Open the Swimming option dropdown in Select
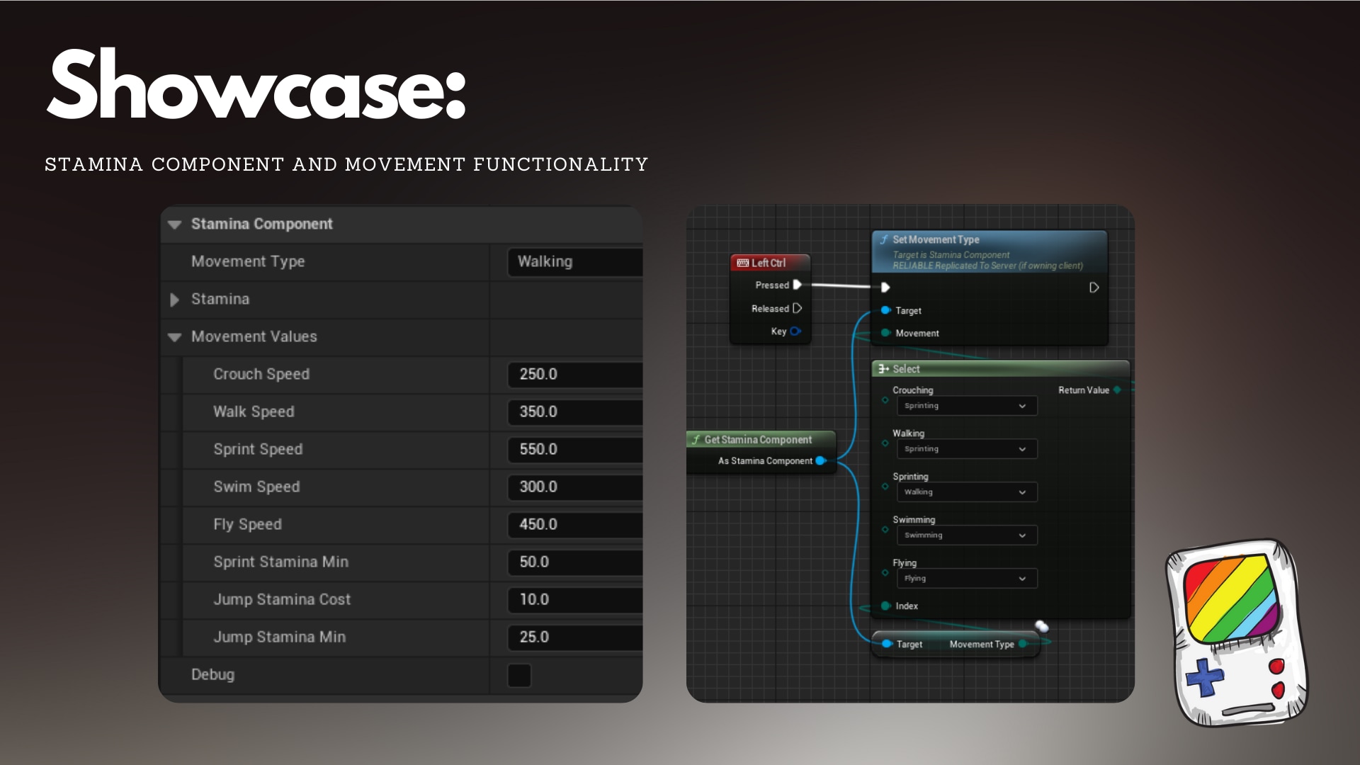This screenshot has width=1360, height=765. 966,535
